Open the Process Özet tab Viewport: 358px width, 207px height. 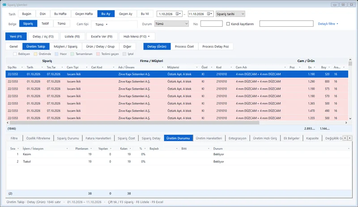pyautogui.click(x=184, y=46)
